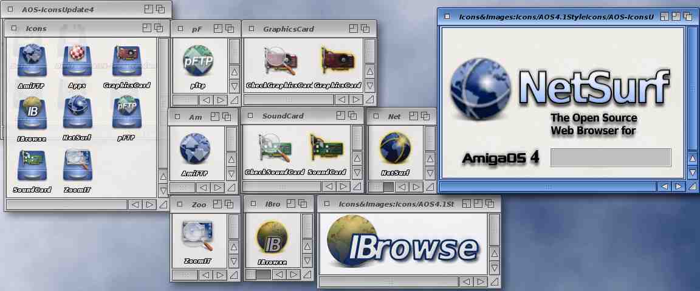Open the SoundCard drawer in Icons window

(x=32, y=171)
